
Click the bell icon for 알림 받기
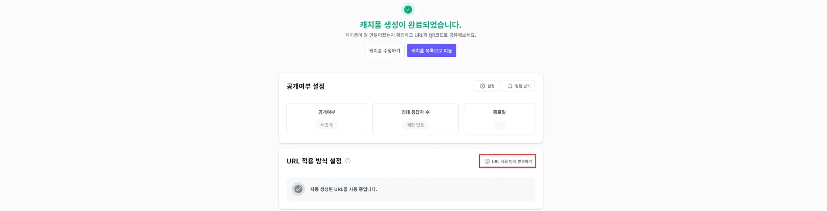tap(510, 86)
